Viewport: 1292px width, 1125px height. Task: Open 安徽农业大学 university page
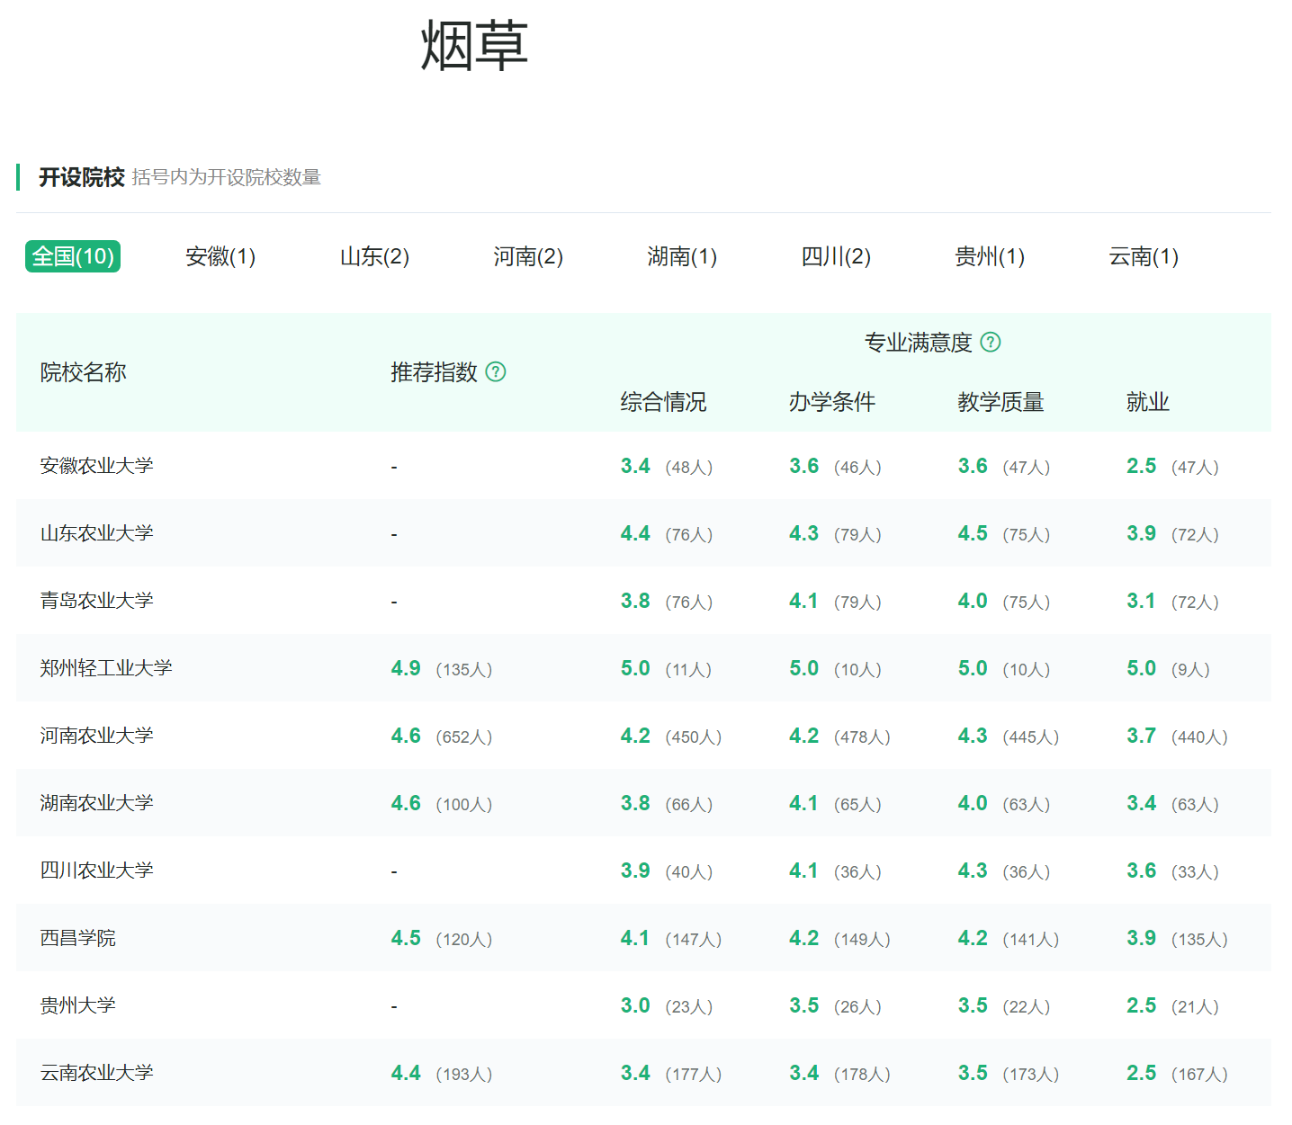click(x=96, y=466)
